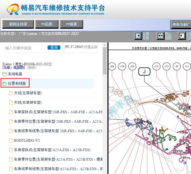Click the 默认视图 text link

click(168, 36)
